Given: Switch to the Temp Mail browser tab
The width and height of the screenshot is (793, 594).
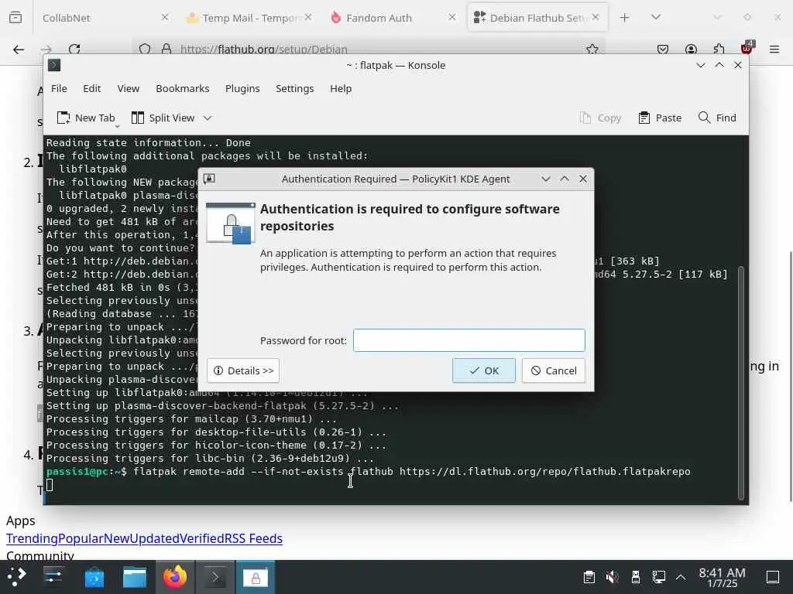Looking at the screenshot, I should point(249,18).
